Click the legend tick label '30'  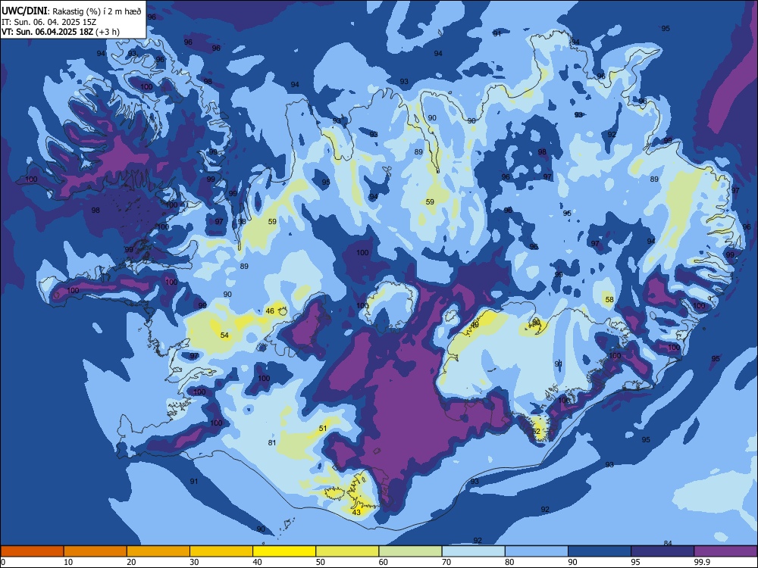coord(194,562)
